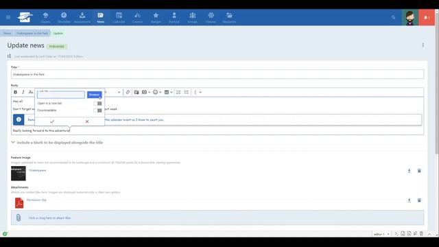Click the bullet list icon
Image resolution: width=439 pixels, height=247 pixels.
tap(186, 92)
